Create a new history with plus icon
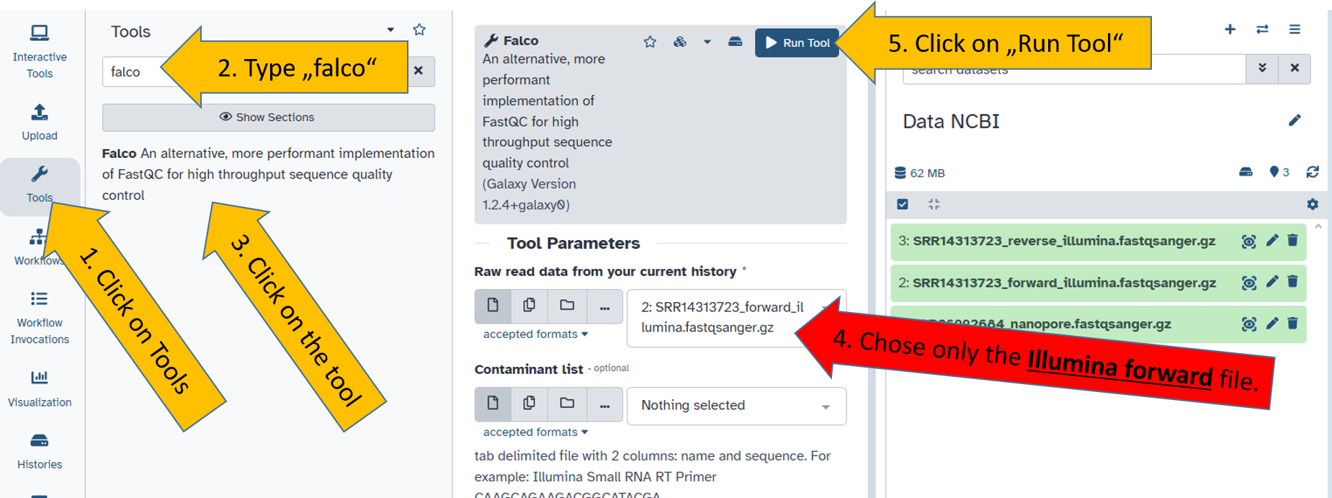1332x498 pixels. click(1230, 29)
